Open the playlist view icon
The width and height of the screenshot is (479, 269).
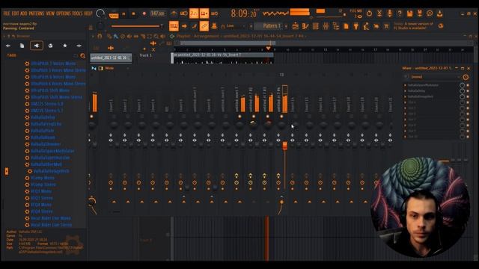[x=295, y=26]
